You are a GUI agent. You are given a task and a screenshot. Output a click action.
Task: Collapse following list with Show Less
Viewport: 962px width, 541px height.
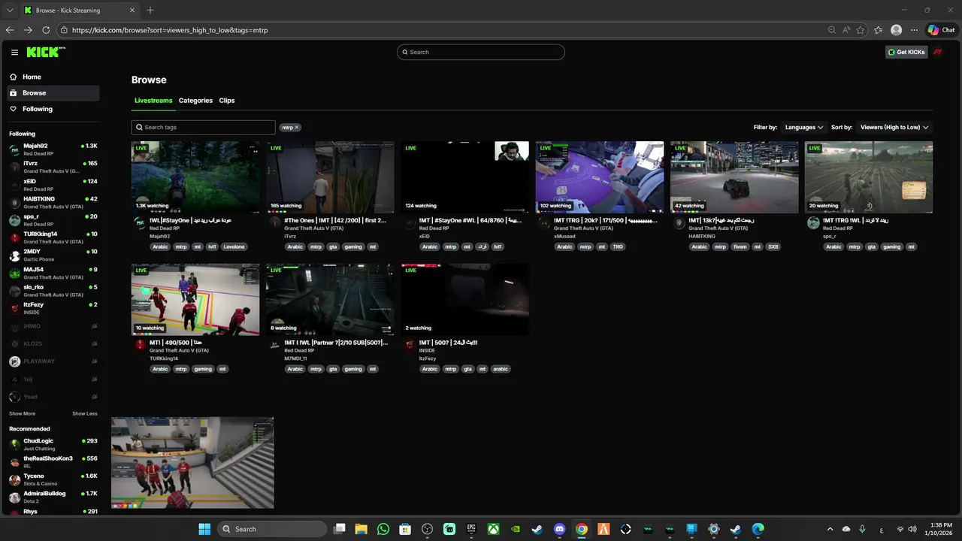(85, 413)
